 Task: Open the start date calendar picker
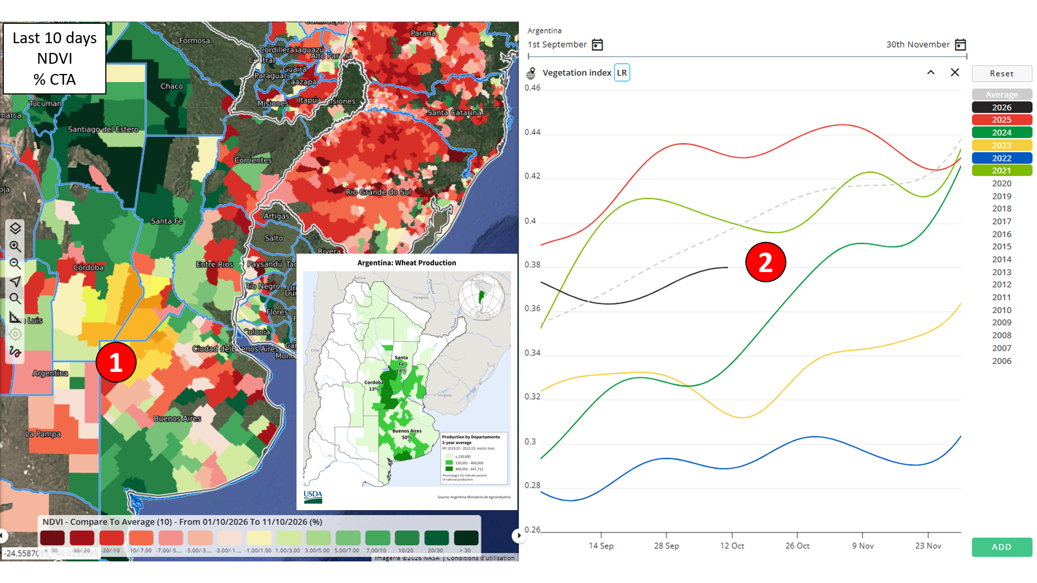[597, 45]
